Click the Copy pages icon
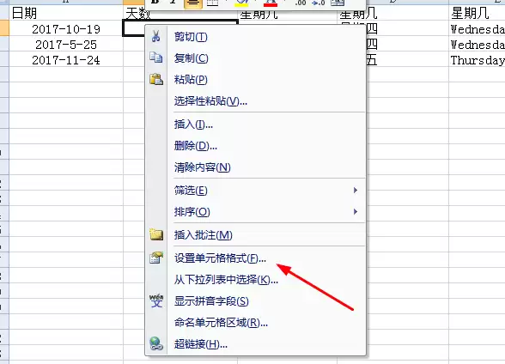Viewport: 505px width, 364px height. coord(156,58)
